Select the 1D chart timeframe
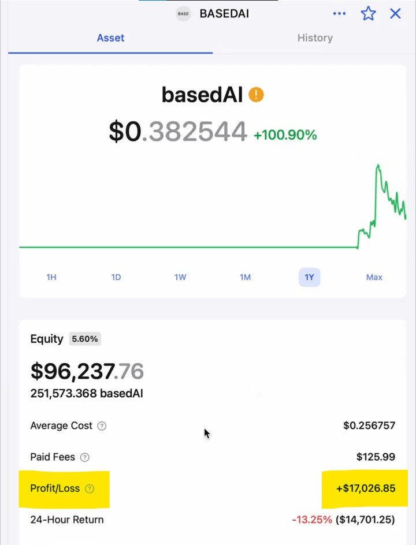416x545 pixels. click(116, 277)
